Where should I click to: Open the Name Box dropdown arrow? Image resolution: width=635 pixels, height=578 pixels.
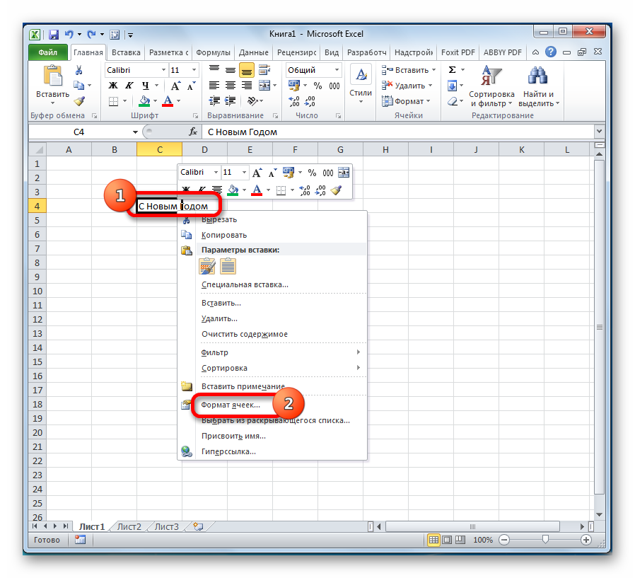coord(135,132)
